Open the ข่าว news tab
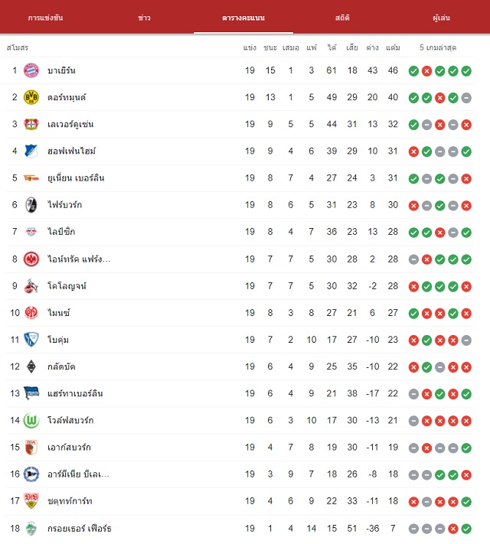The image size is (490, 544). coord(144,18)
